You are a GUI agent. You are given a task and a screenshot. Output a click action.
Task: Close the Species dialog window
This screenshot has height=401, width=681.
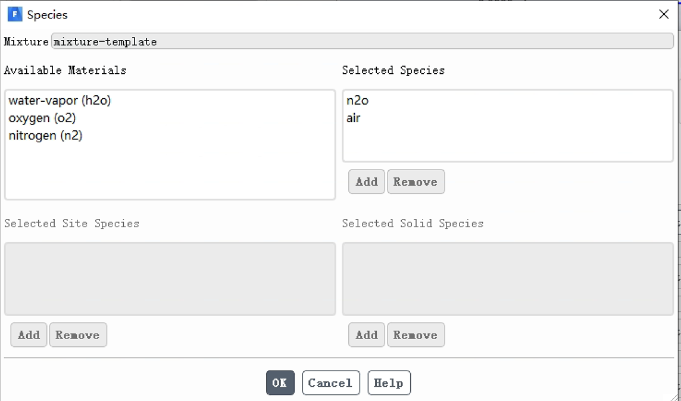click(664, 14)
